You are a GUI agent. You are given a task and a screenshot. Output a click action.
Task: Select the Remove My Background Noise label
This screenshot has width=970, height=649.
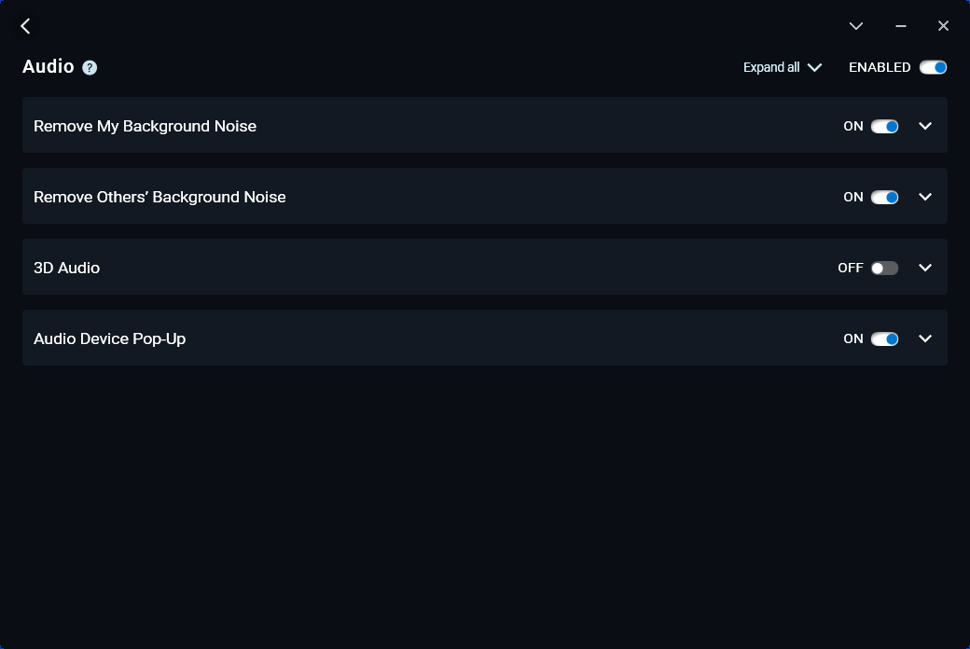point(145,126)
